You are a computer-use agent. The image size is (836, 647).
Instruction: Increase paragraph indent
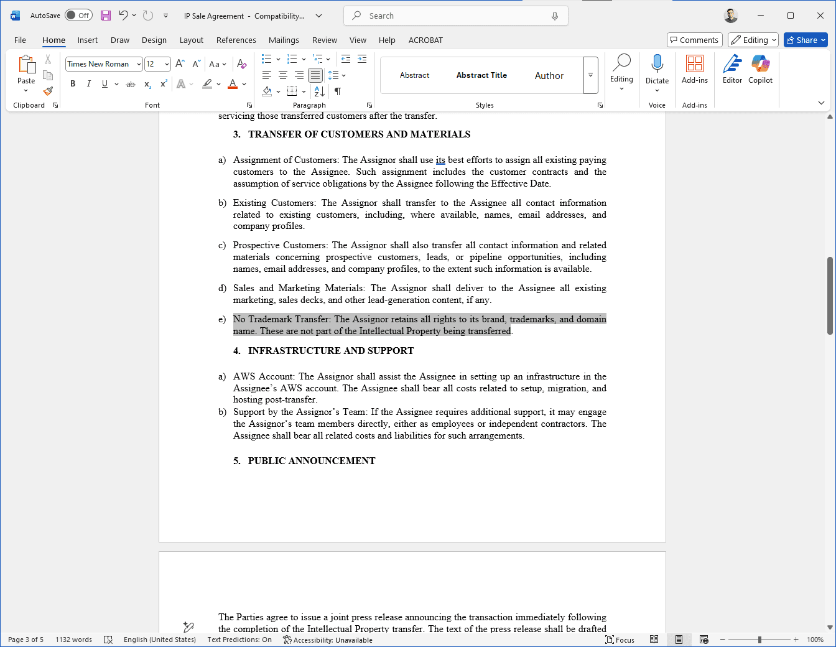tap(362, 59)
